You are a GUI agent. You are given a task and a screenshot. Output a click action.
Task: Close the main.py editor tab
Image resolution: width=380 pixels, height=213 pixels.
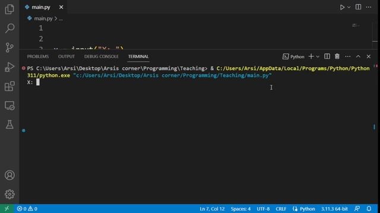[61, 7]
